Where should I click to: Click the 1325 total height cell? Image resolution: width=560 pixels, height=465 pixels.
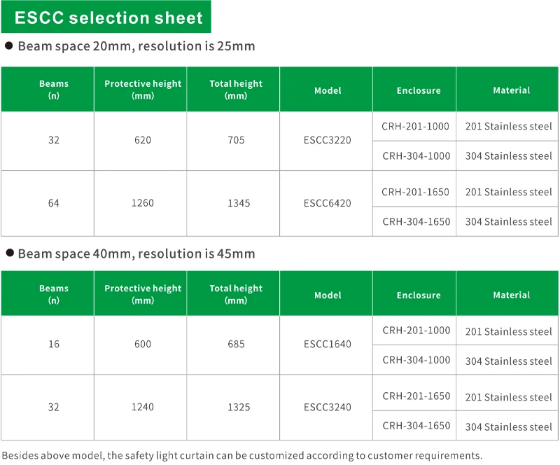point(236,407)
